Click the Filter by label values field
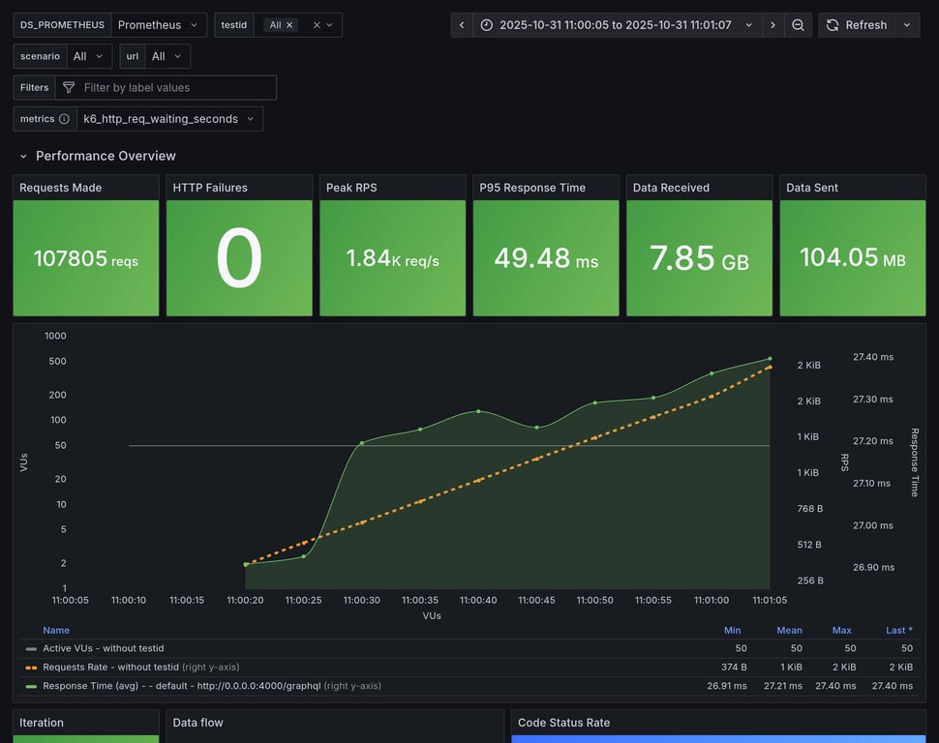The height and width of the screenshot is (743, 939). pyautogui.click(x=174, y=88)
